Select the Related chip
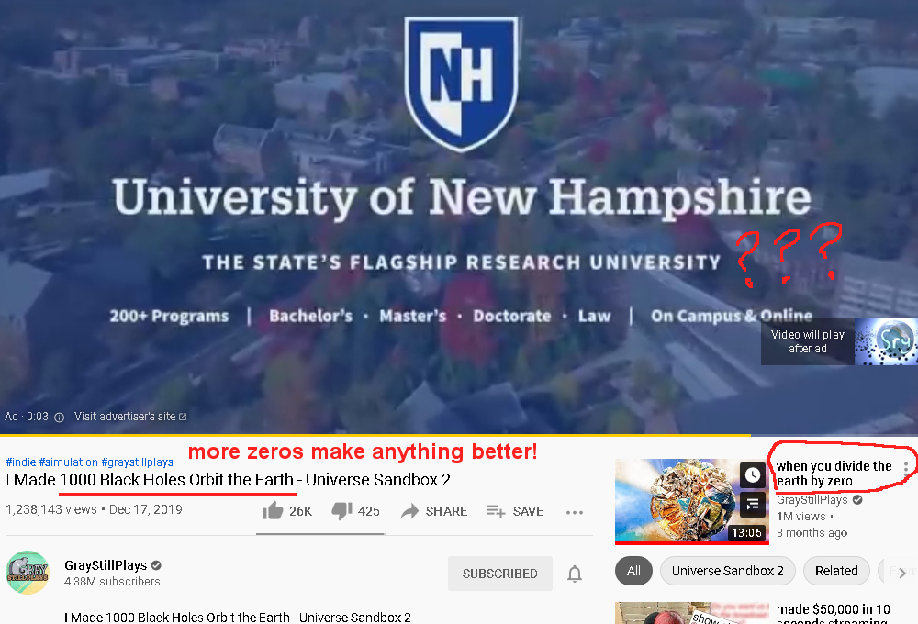This screenshot has height=624, width=918. click(836, 571)
